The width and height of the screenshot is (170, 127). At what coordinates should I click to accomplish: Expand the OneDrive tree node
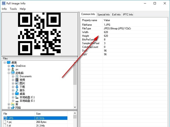click(x=9, y=66)
